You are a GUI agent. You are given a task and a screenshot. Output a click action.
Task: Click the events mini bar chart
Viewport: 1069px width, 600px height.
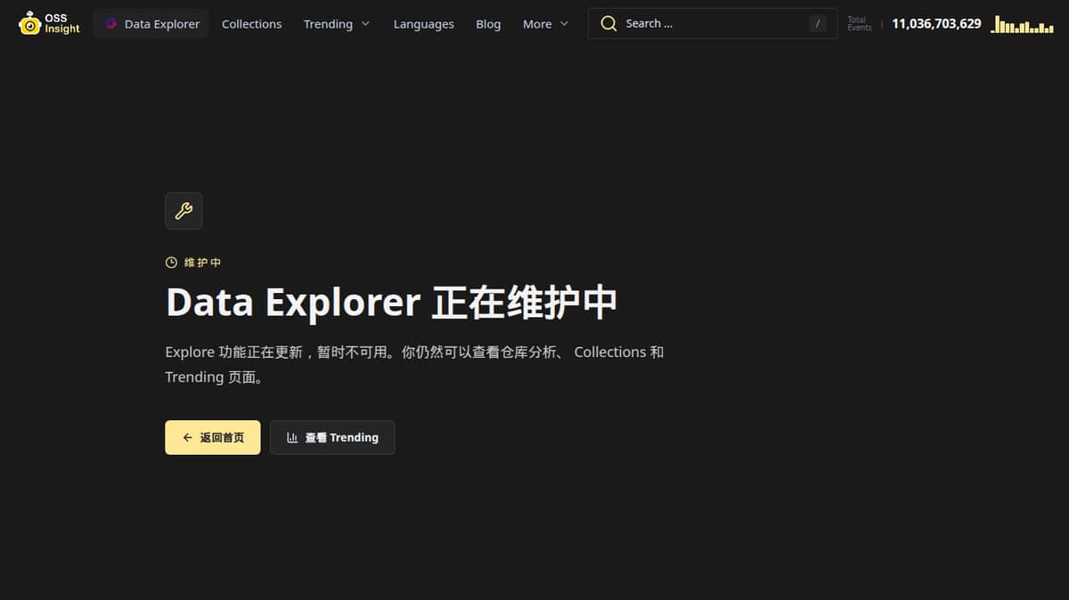(1023, 24)
